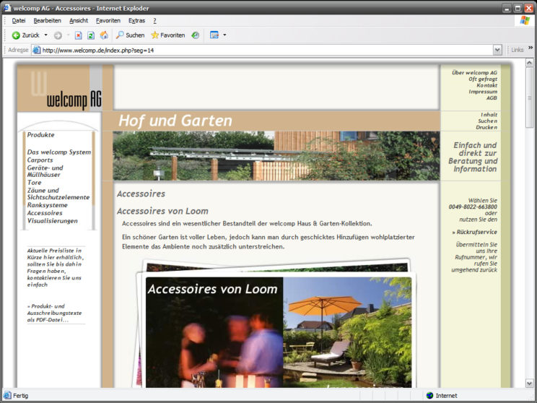This screenshot has width=537, height=403.
Task: Click the Windows flag logo icon
Action: point(525,20)
